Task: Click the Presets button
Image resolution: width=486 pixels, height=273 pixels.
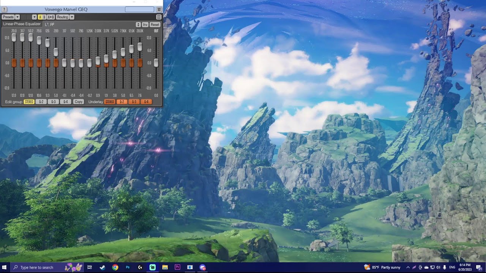Action: tap(8, 17)
